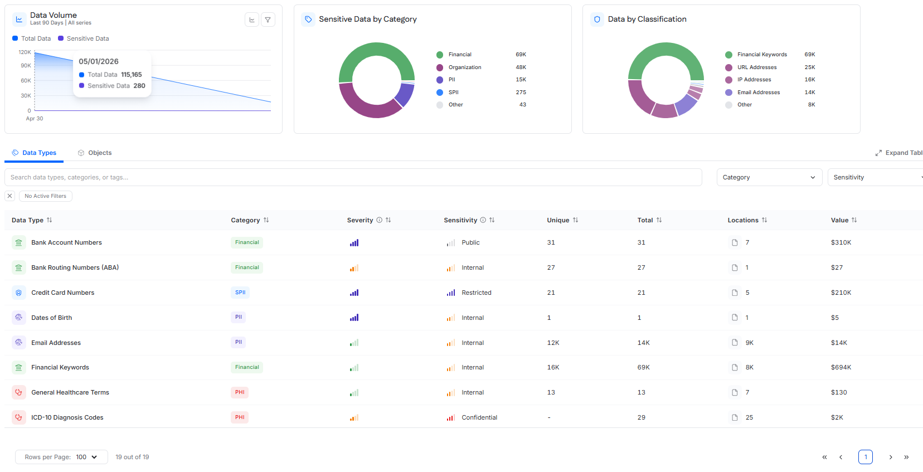Click the Bank Account Numbers bank icon
This screenshot has width=923, height=472.
pos(19,242)
